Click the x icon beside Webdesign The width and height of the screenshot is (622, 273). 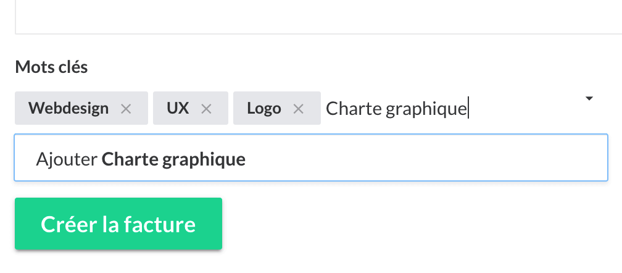[x=126, y=109]
